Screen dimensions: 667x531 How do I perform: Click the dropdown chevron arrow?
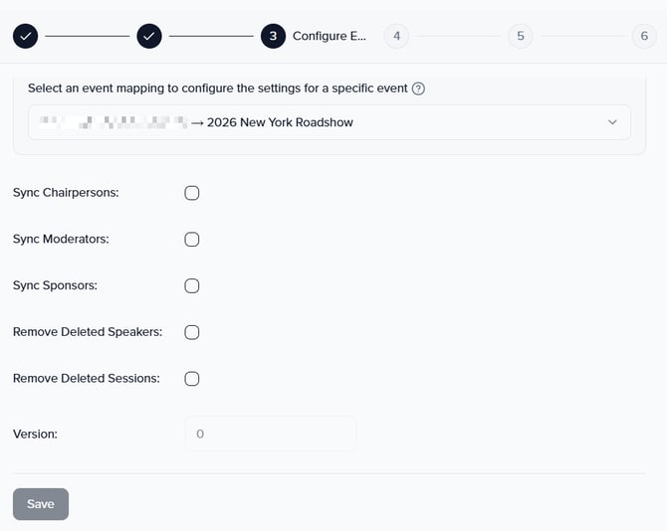pyautogui.click(x=612, y=122)
